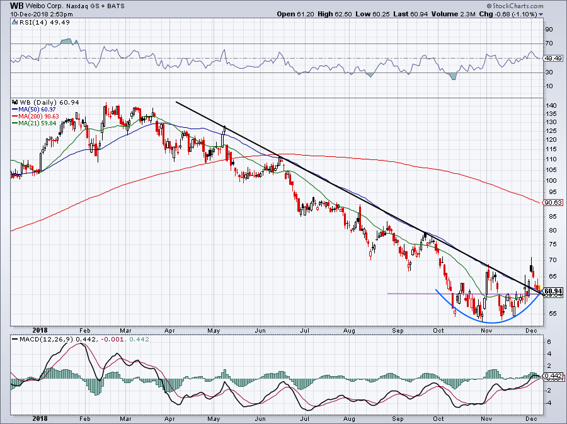Screen dimensions: 567x424
Task: Click the Apr label below the MACD panel
Action: click(169, 419)
